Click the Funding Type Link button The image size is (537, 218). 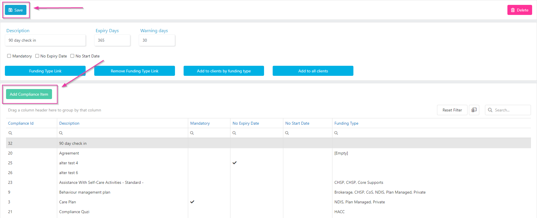pos(45,71)
